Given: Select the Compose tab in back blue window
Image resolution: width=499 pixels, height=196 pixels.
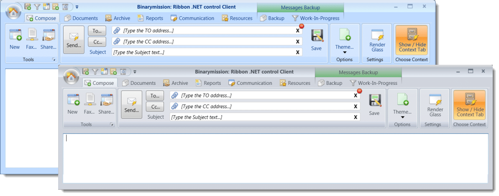Looking at the screenshot, I should pyautogui.click(x=42, y=18).
